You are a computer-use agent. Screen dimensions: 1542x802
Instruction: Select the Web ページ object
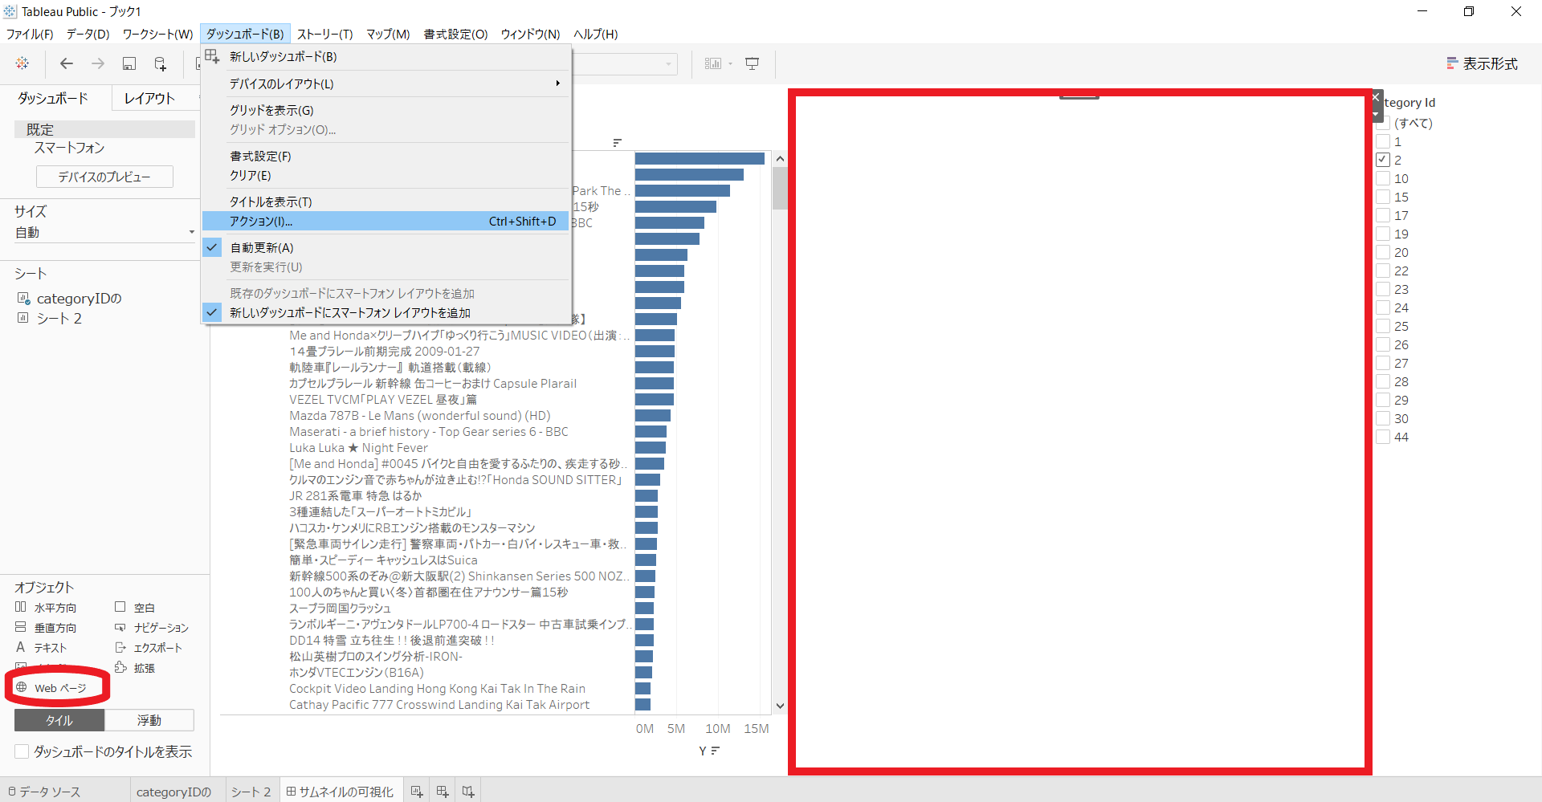[51, 688]
